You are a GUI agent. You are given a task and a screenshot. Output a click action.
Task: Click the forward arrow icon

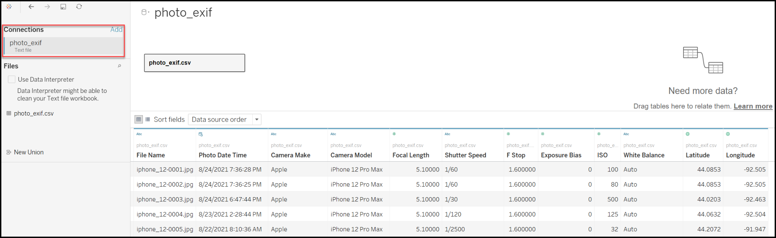[47, 6]
